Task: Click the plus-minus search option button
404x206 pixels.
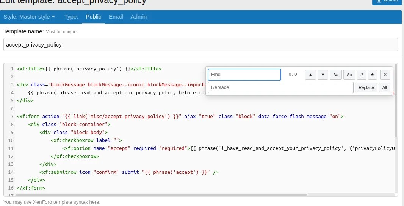Action: 372,75
